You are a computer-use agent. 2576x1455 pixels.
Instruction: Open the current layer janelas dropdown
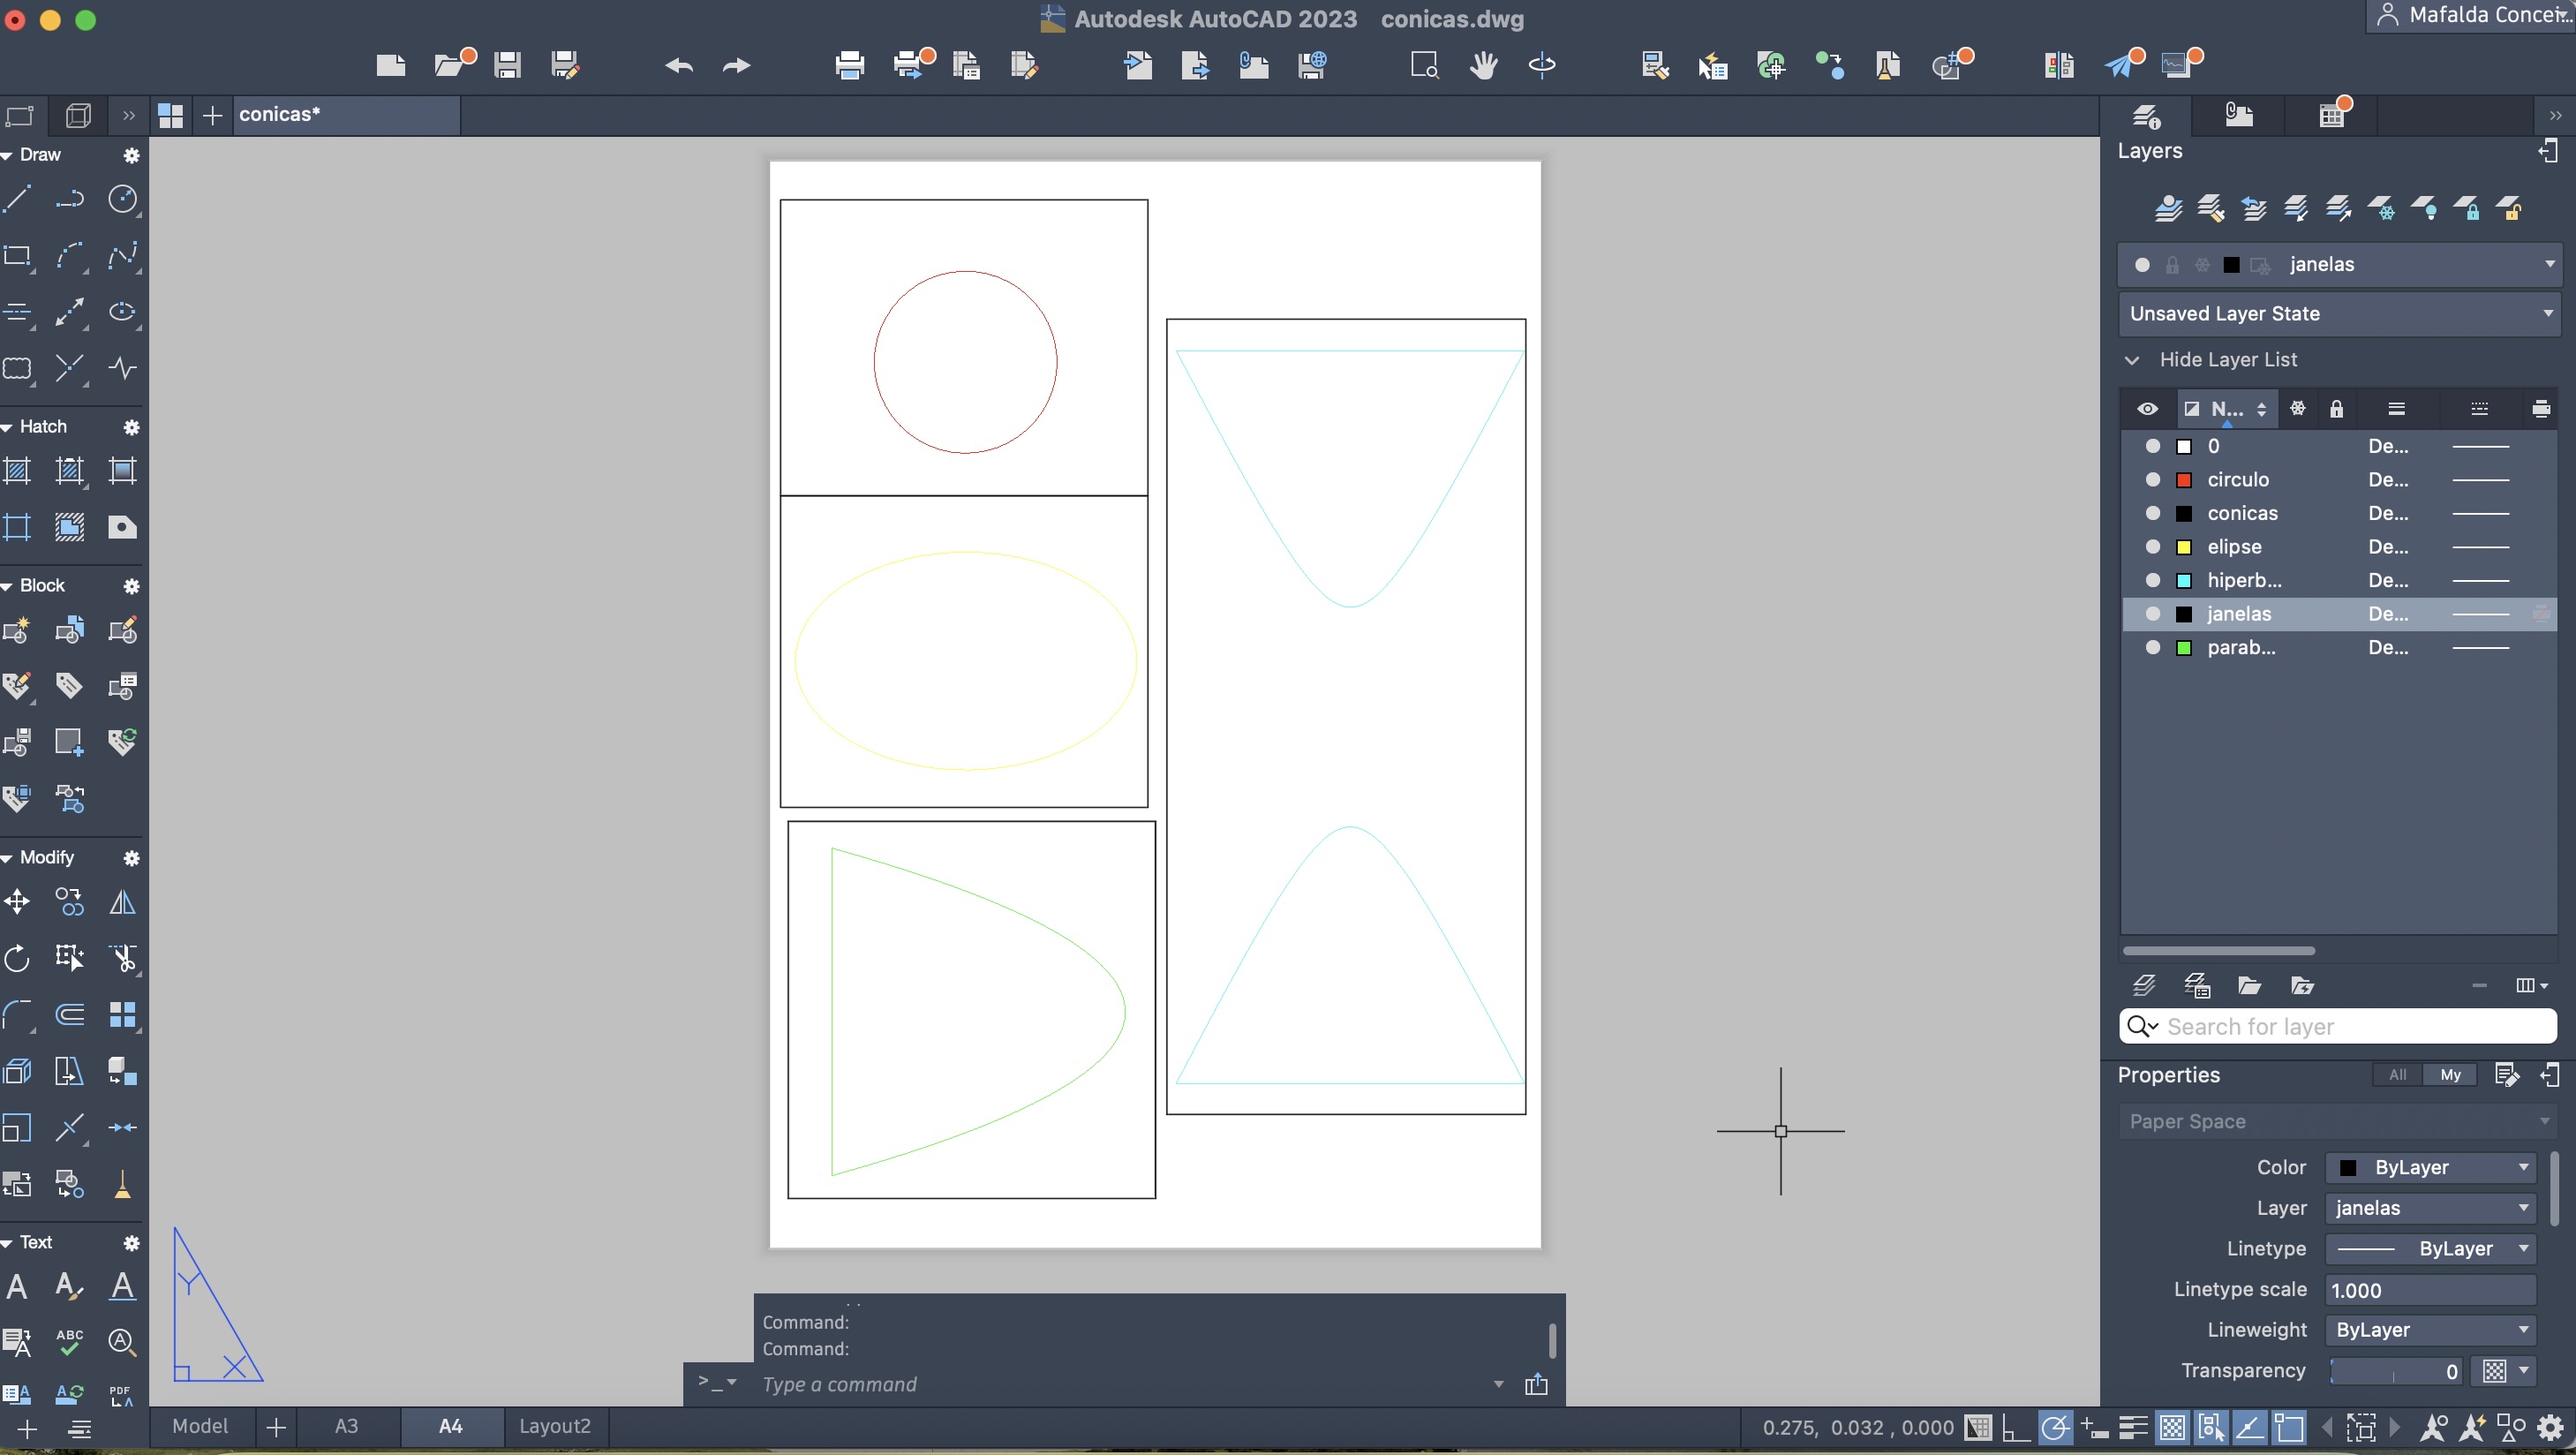pos(2549,264)
